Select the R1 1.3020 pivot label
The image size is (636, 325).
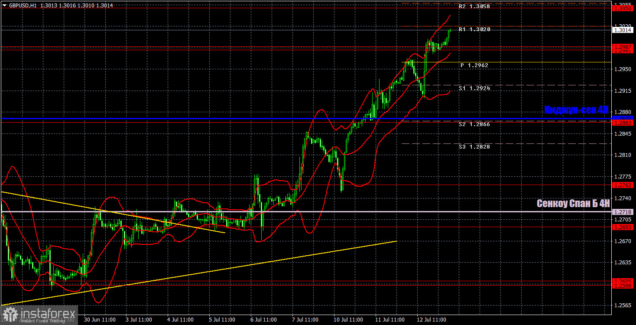[475, 29]
